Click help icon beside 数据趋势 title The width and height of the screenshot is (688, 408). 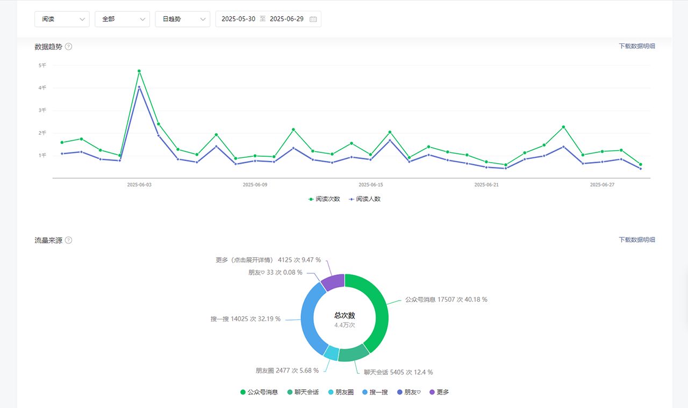68,47
